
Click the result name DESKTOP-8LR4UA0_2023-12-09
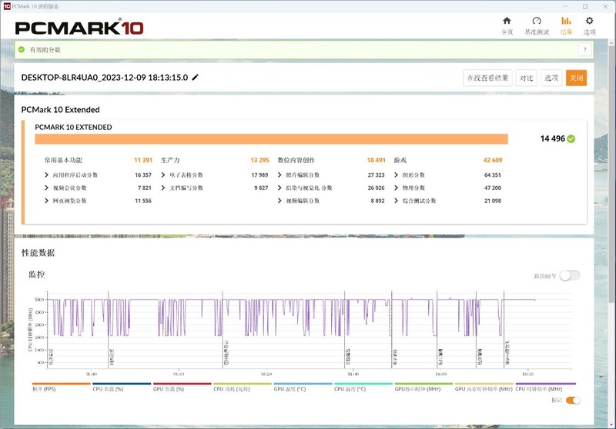click(105, 77)
